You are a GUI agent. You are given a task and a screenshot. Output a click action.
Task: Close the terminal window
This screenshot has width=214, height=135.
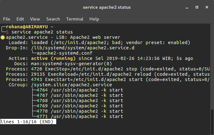[207, 7]
